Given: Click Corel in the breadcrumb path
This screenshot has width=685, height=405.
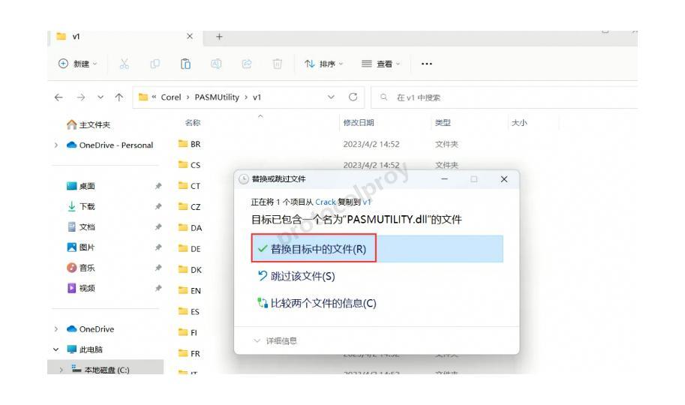Looking at the screenshot, I should click(171, 97).
